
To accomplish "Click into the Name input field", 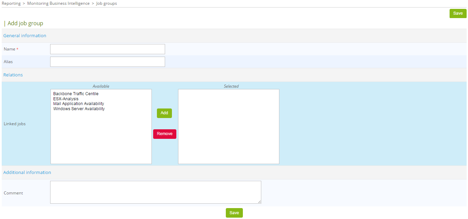I will point(107,49).
